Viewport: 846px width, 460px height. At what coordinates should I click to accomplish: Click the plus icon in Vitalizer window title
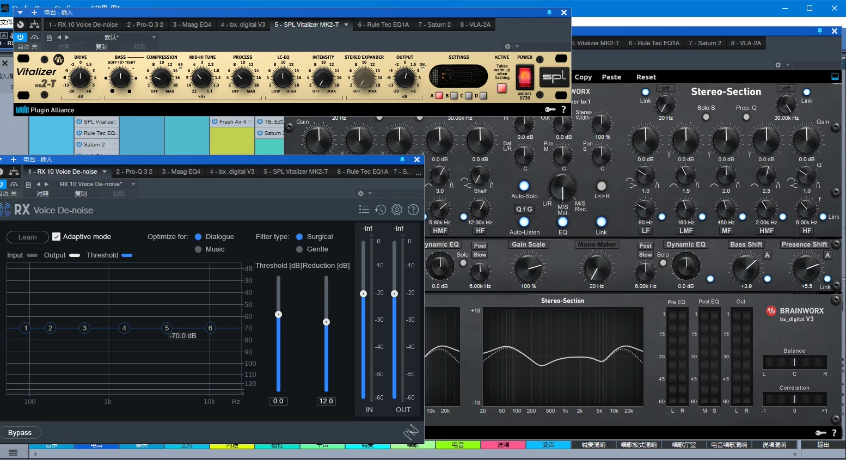tap(34, 13)
